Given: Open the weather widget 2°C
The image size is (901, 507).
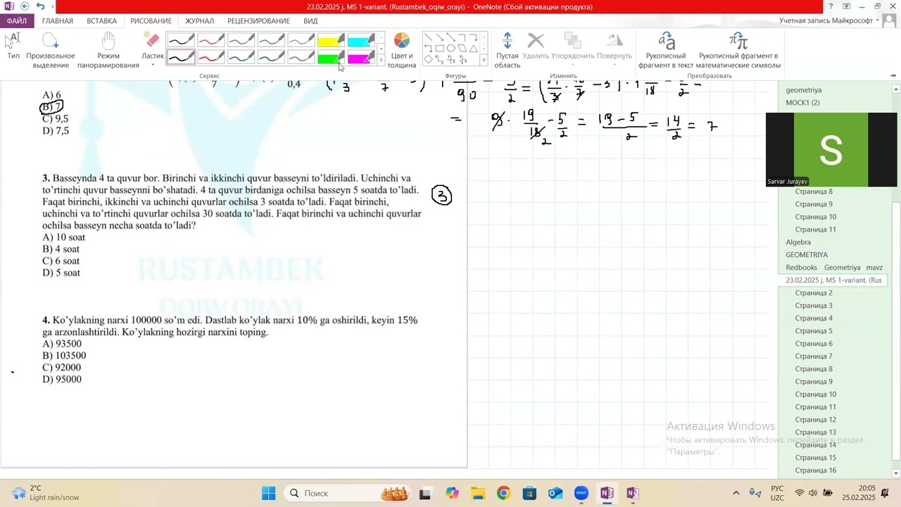Looking at the screenshot, I should pos(46,493).
